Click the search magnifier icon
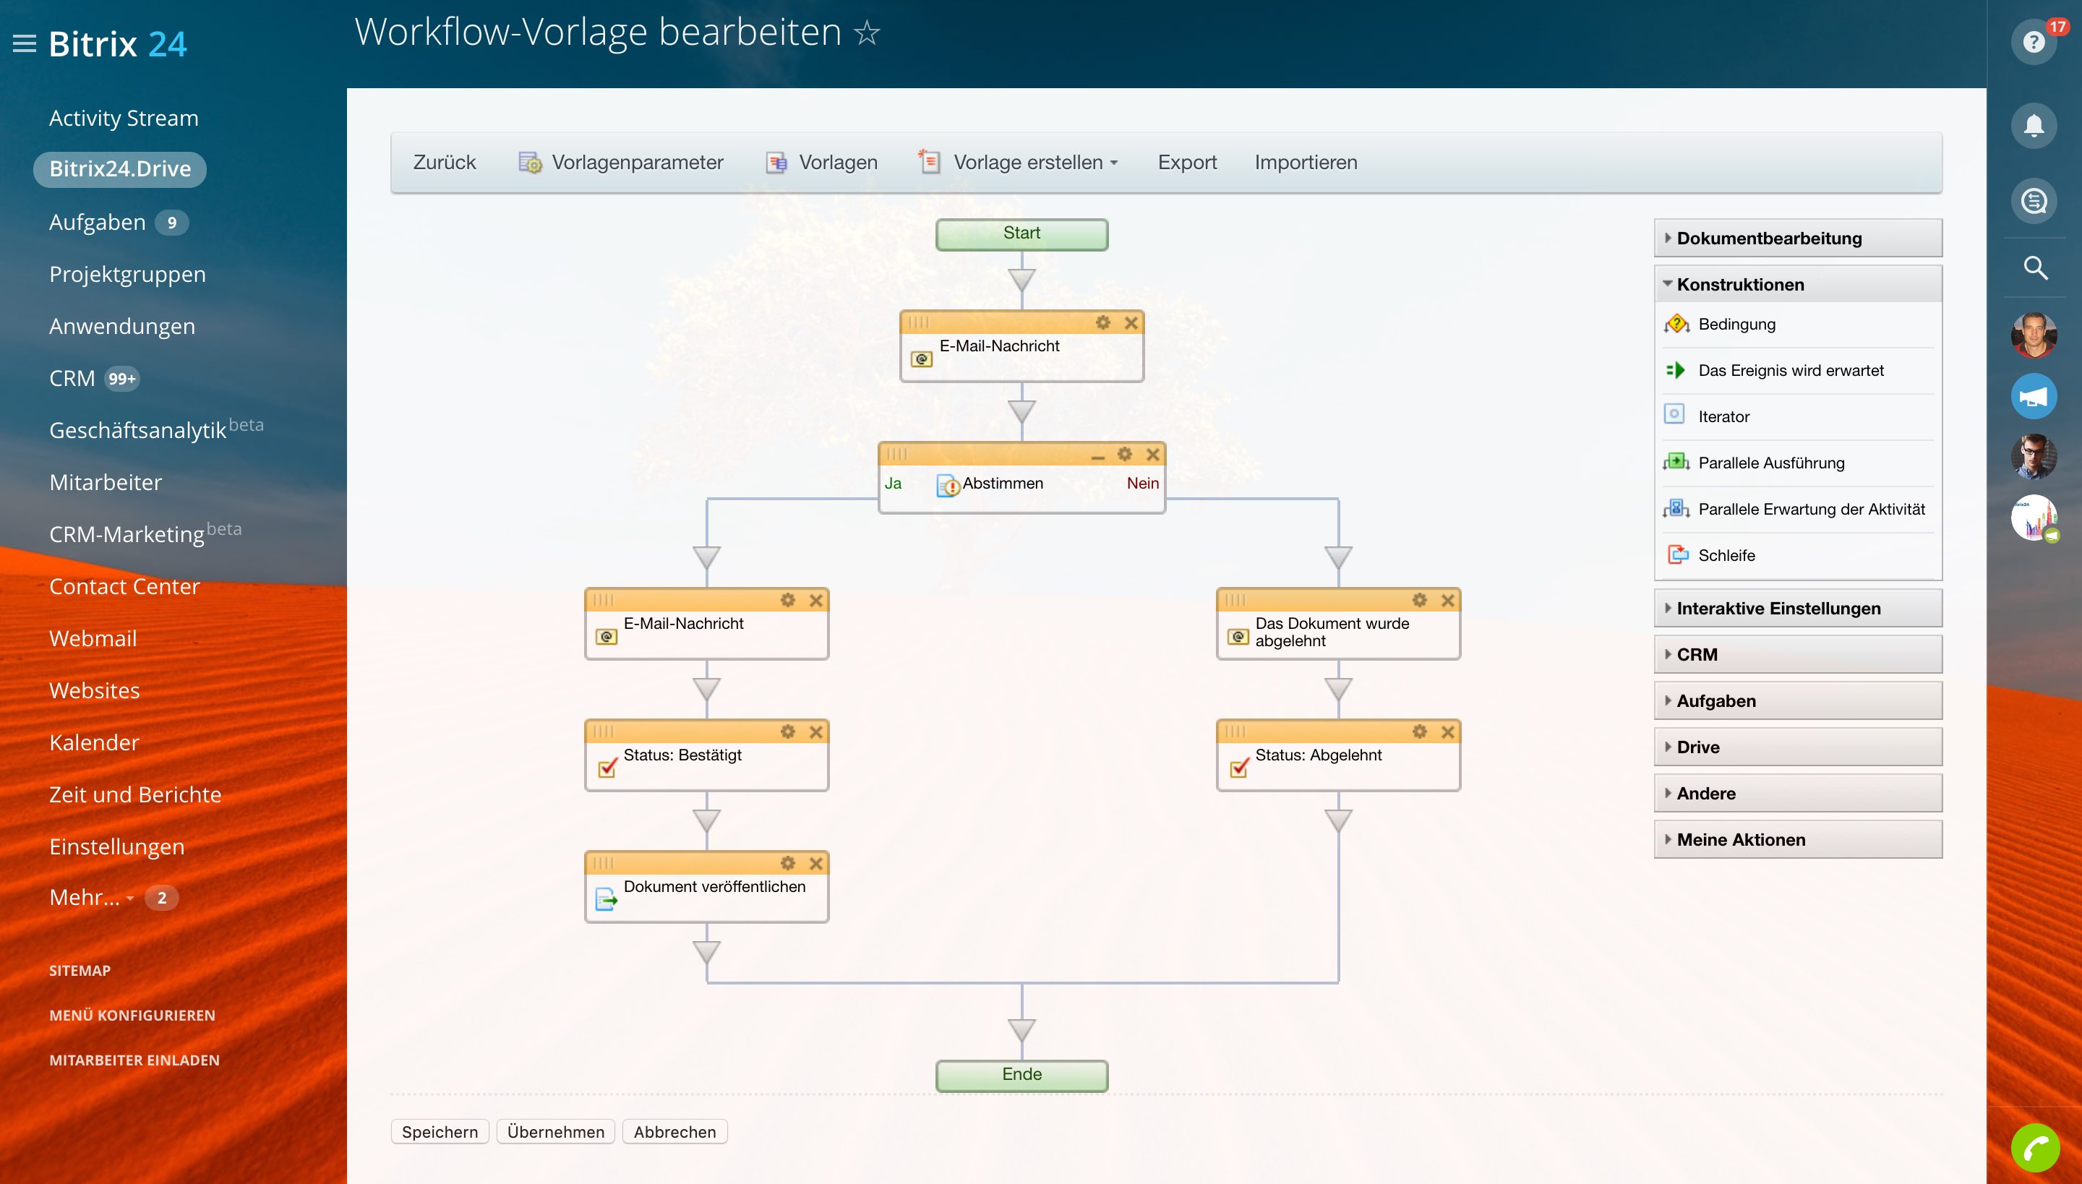2082x1184 pixels. [2035, 267]
